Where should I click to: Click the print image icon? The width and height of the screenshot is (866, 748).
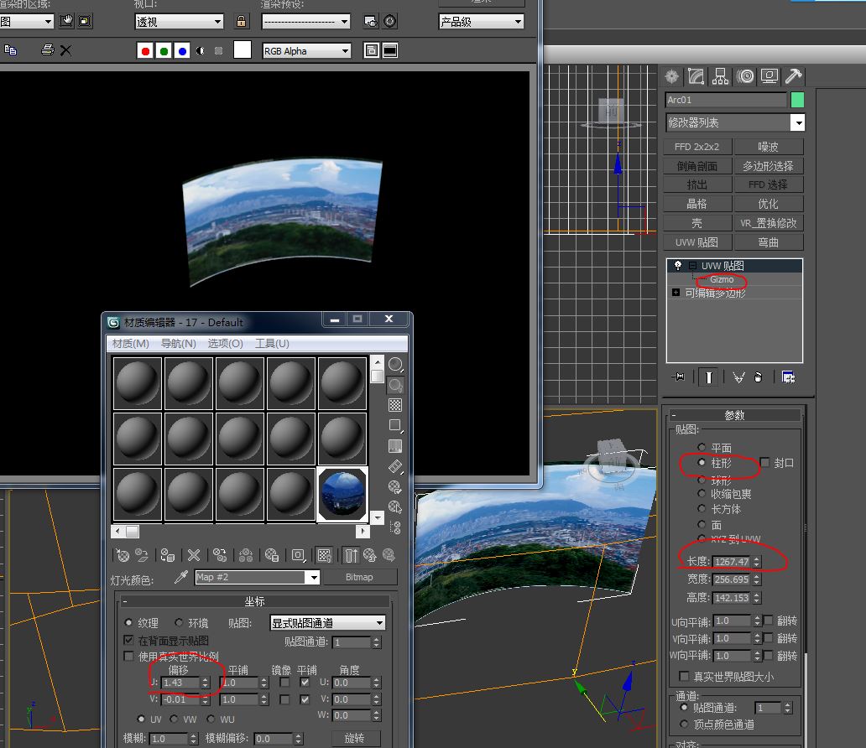[x=48, y=50]
